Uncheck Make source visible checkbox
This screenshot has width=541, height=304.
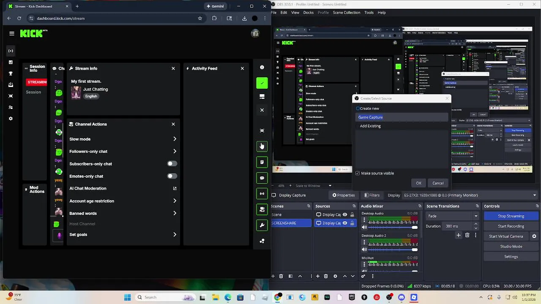tap(358, 173)
